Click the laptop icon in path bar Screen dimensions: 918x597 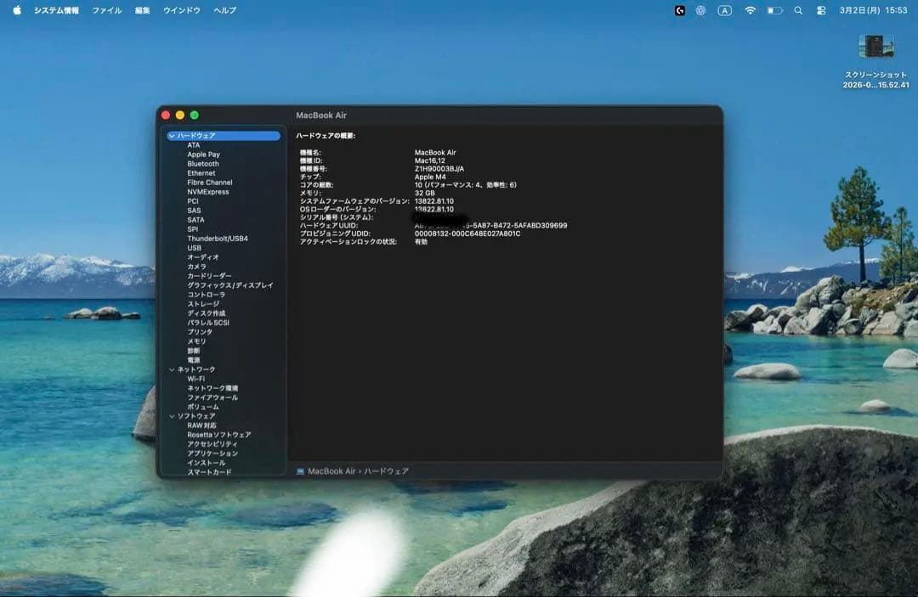click(x=300, y=471)
